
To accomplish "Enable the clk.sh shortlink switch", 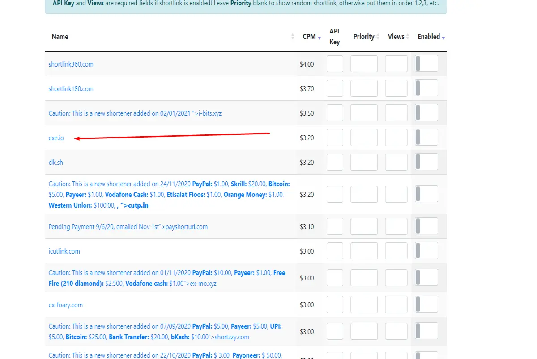I will coord(426,162).
